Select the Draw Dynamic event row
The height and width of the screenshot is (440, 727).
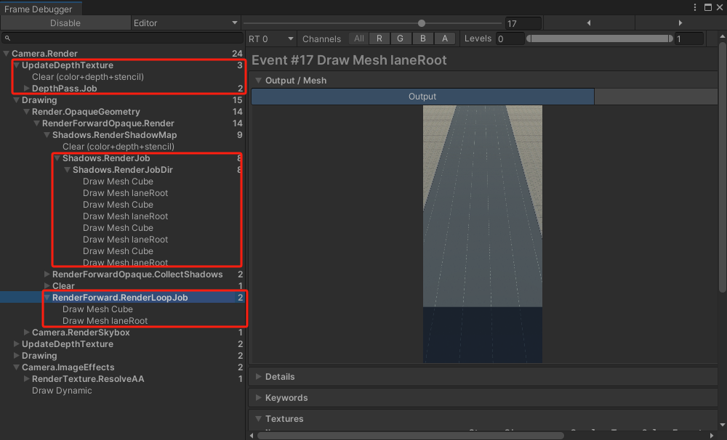(122, 391)
